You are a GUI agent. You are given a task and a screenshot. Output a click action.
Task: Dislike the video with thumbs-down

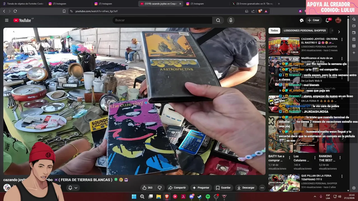pos(160,188)
